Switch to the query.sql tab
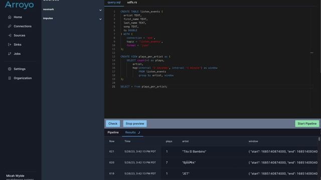Image resolution: width=321 pixels, height=180 pixels. point(114,2)
